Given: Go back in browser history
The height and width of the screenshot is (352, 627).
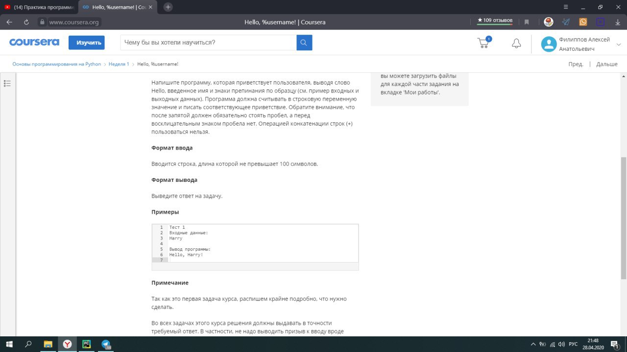Looking at the screenshot, I should click(x=10, y=22).
